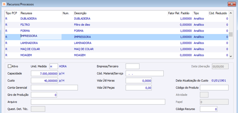Select the LAMINADORA resource row
Viewport: 238px width, 113px height.
click(x=117, y=43)
